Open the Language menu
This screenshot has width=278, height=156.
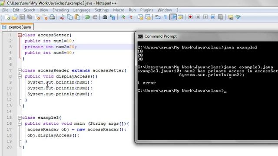point(82,10)
